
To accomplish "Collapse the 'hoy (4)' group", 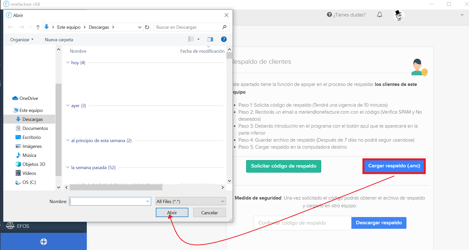I will 68,62.
